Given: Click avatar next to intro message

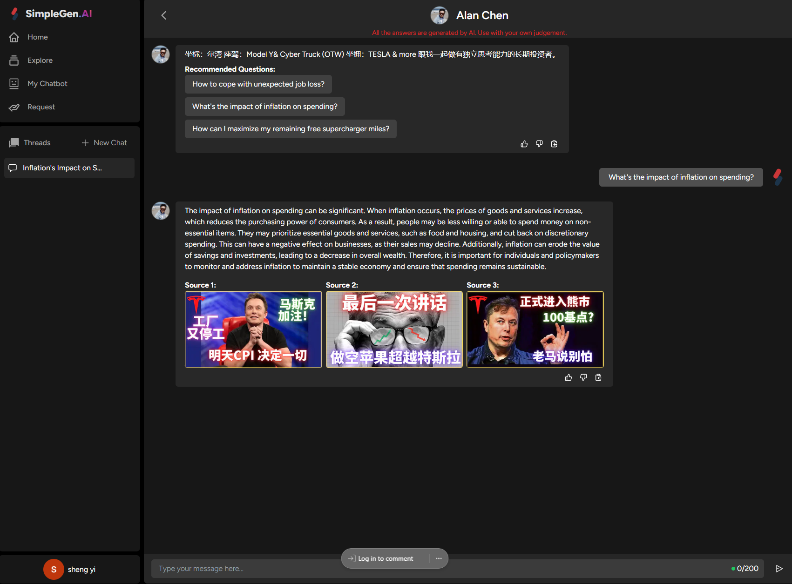Looking at the screenshot, I should [x=161, y=54].
